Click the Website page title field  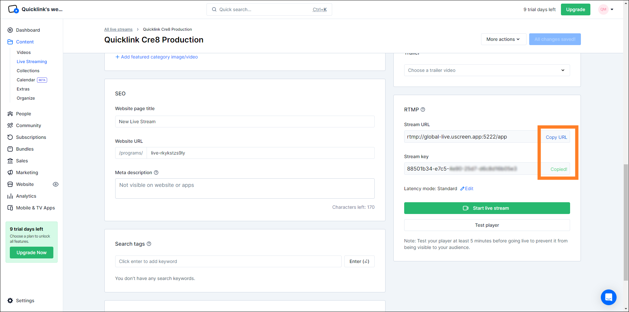pyautogui.click(x=245, y=122)
